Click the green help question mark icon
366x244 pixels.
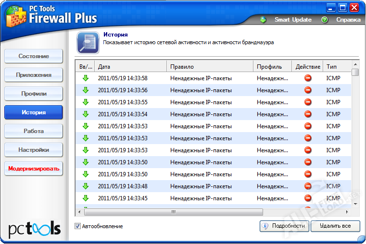coord(325,20)
